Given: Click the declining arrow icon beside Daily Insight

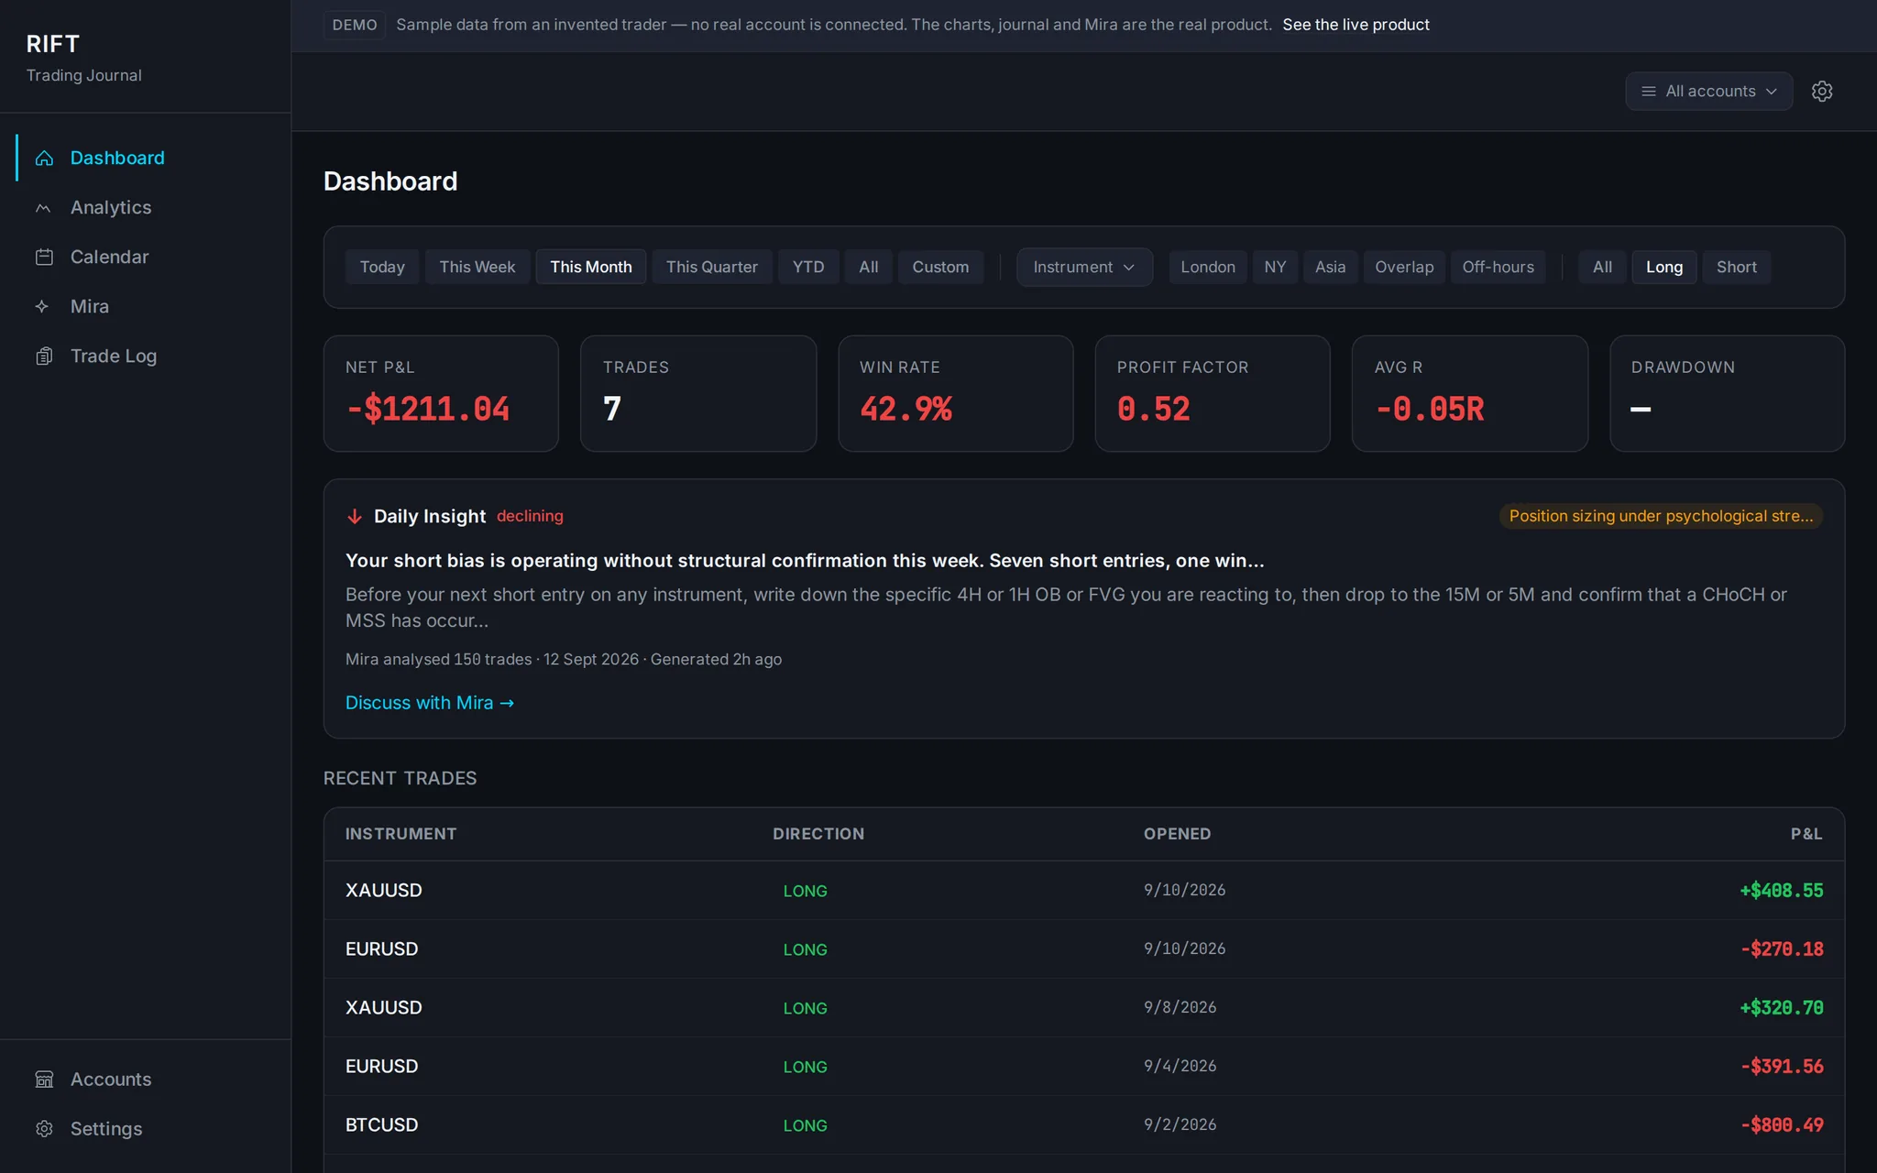Looking at the screenshot, I should tap(355, 517).
